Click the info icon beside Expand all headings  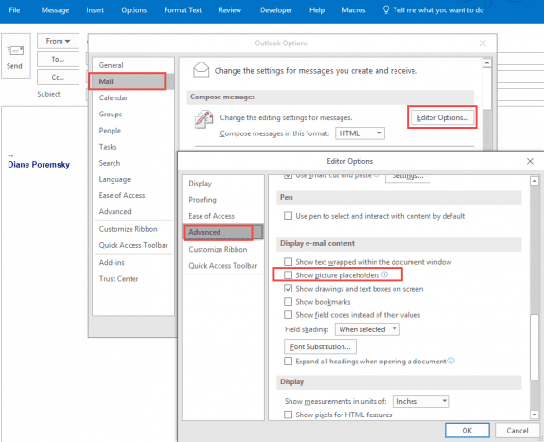coord(451,361)
